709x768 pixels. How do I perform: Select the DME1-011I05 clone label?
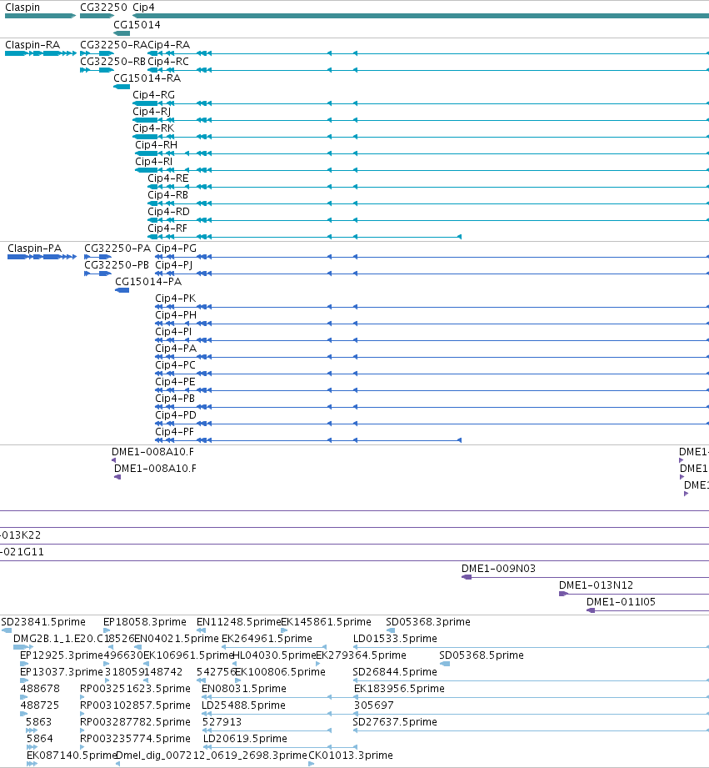pyautogui.click(x=621, y=601)
